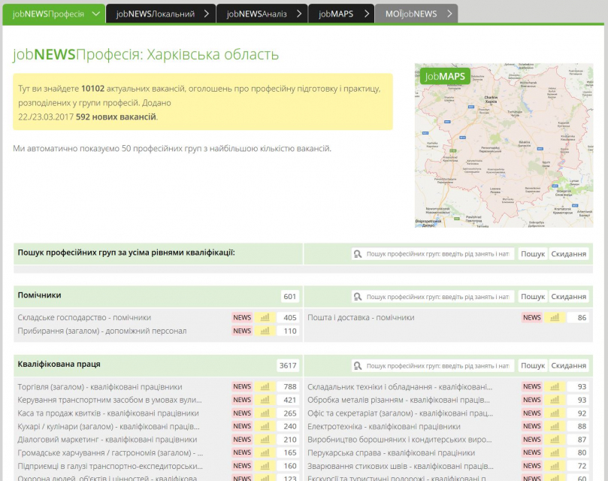Click NEWS badge for Прибирання (загалом)
Image resolution: width=608 pixels, height=481 pixels.
(x=242, y=331)
